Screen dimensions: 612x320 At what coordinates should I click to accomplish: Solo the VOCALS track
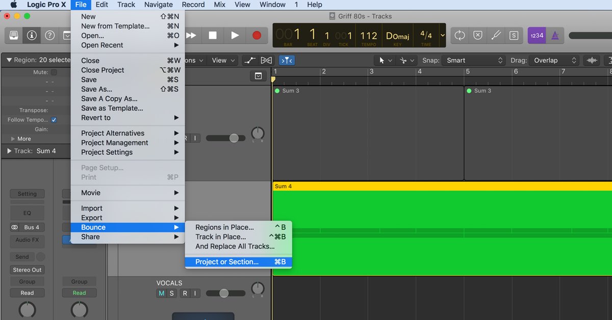click(x=172, y=293)
